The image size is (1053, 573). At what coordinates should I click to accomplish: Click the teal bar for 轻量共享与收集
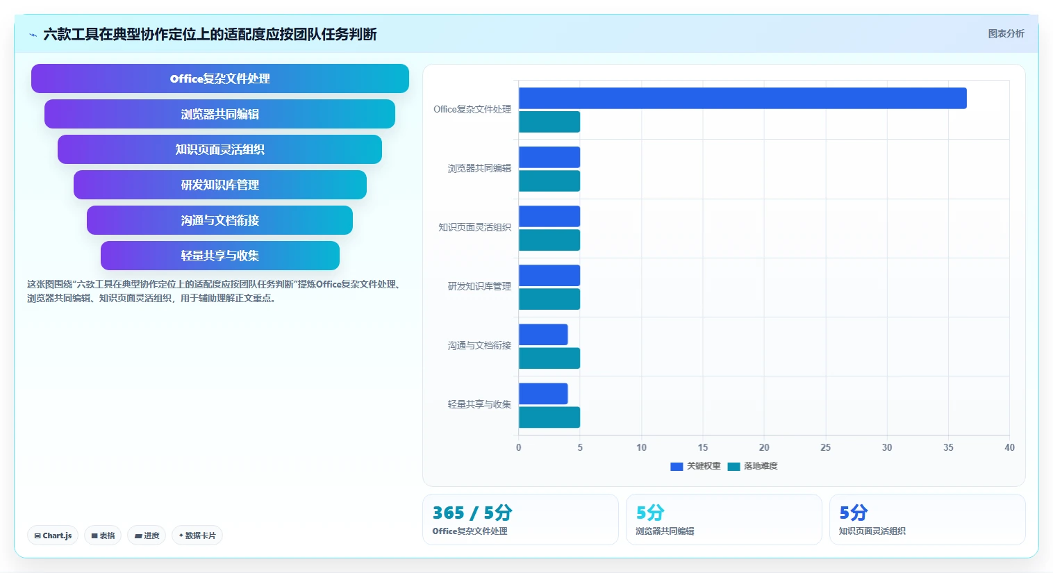click(x=549, y=417)
